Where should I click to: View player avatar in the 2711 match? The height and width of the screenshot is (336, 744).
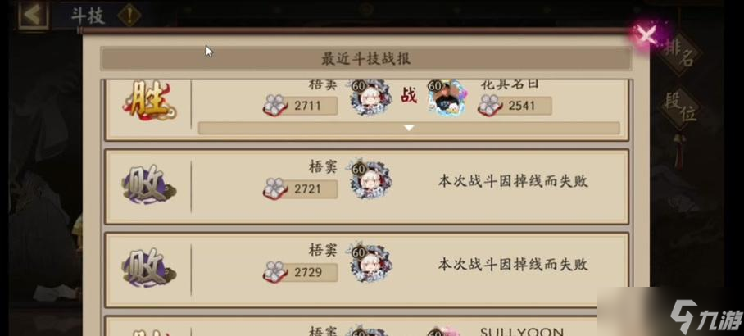coord(371,98)
